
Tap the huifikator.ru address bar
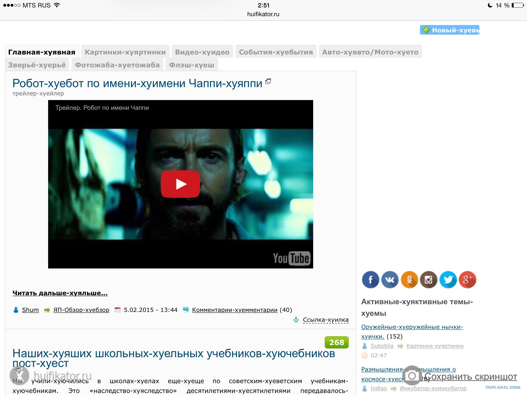pyautogui.click(x=263, y=14)
